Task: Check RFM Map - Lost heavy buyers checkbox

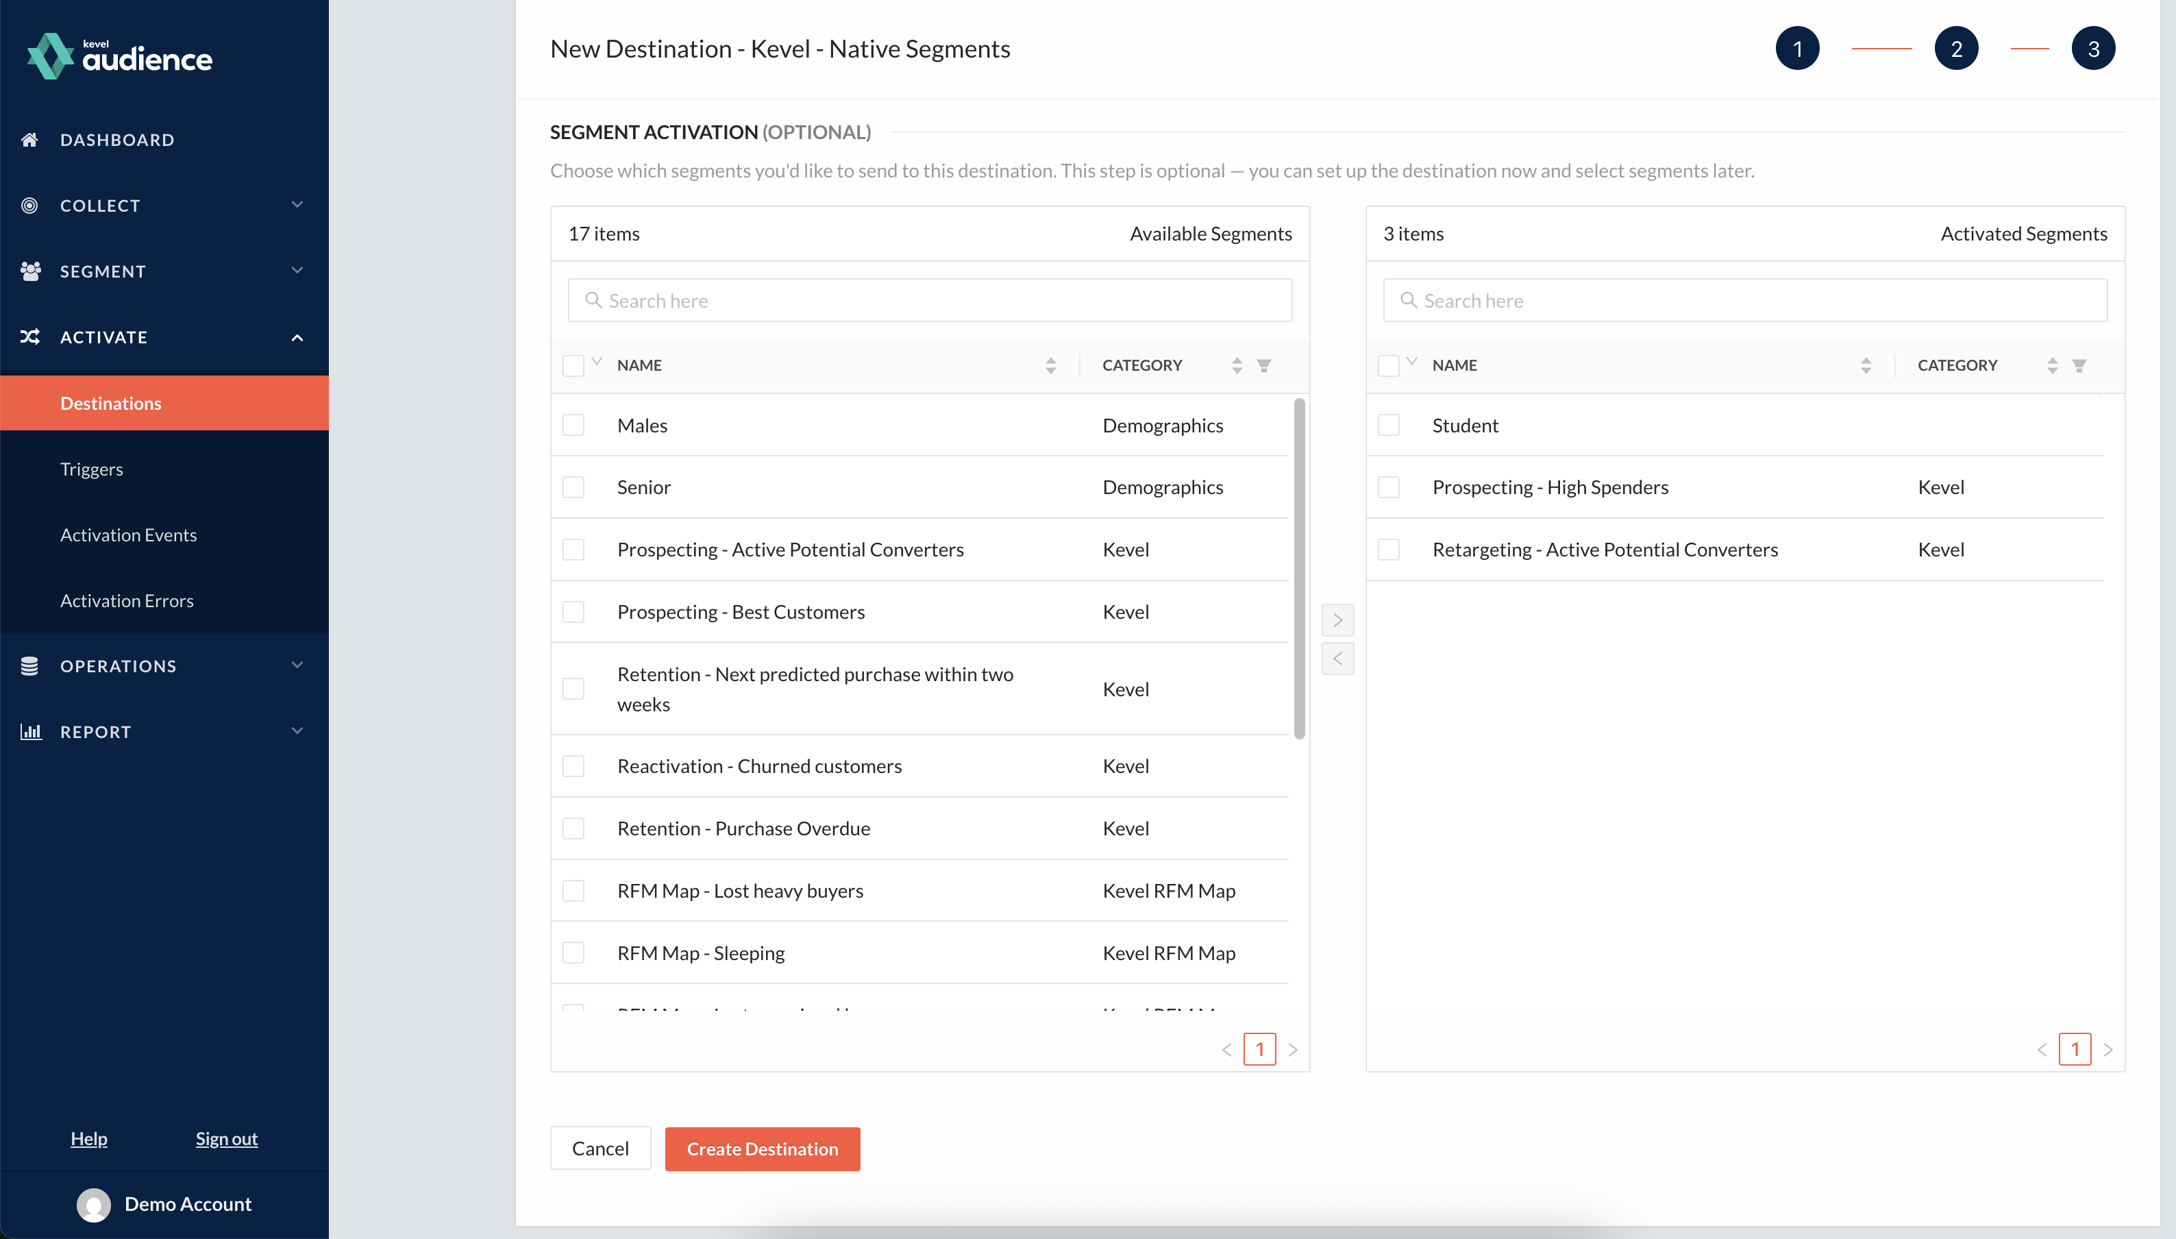Action: 573,890
